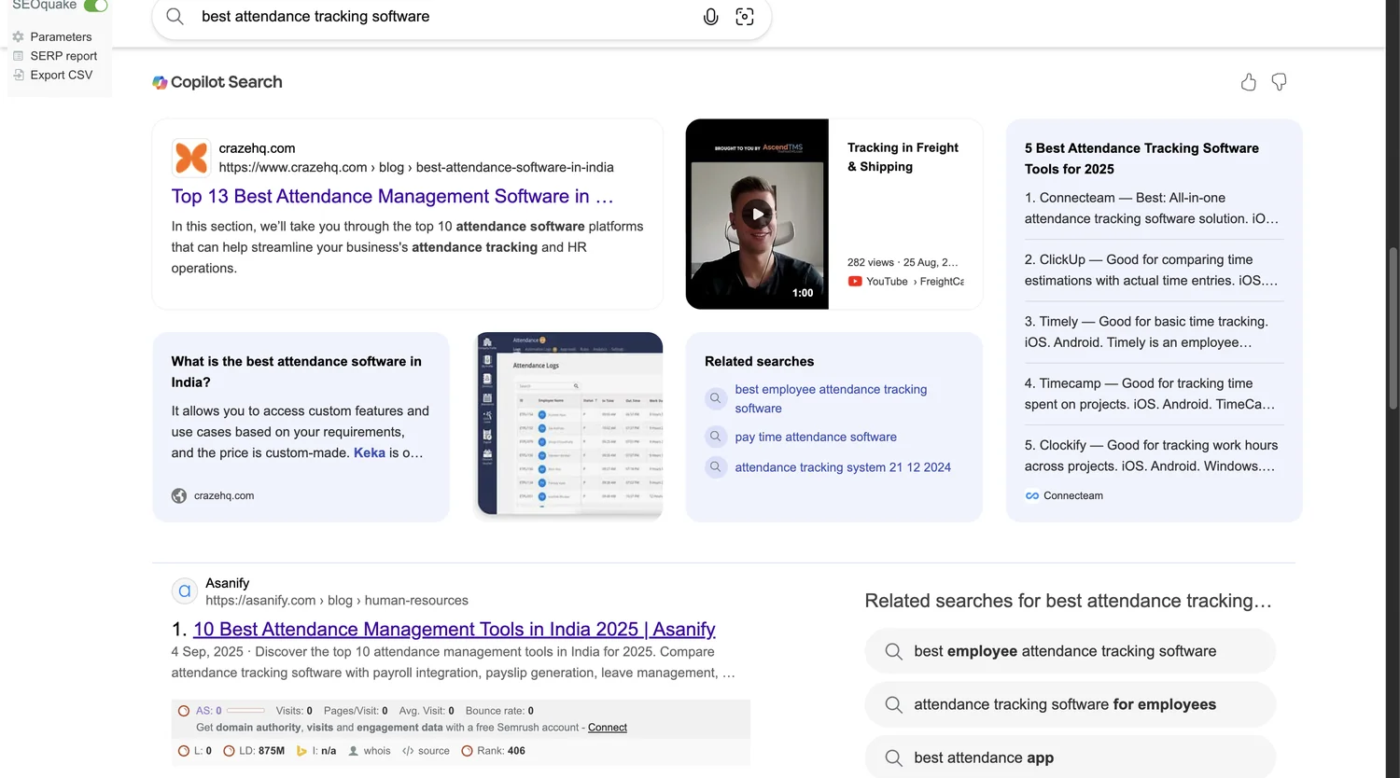This screenshot has height=778, width=1400.
Task: Click the Export CSV icon
Action: click(x=18, y=75)
